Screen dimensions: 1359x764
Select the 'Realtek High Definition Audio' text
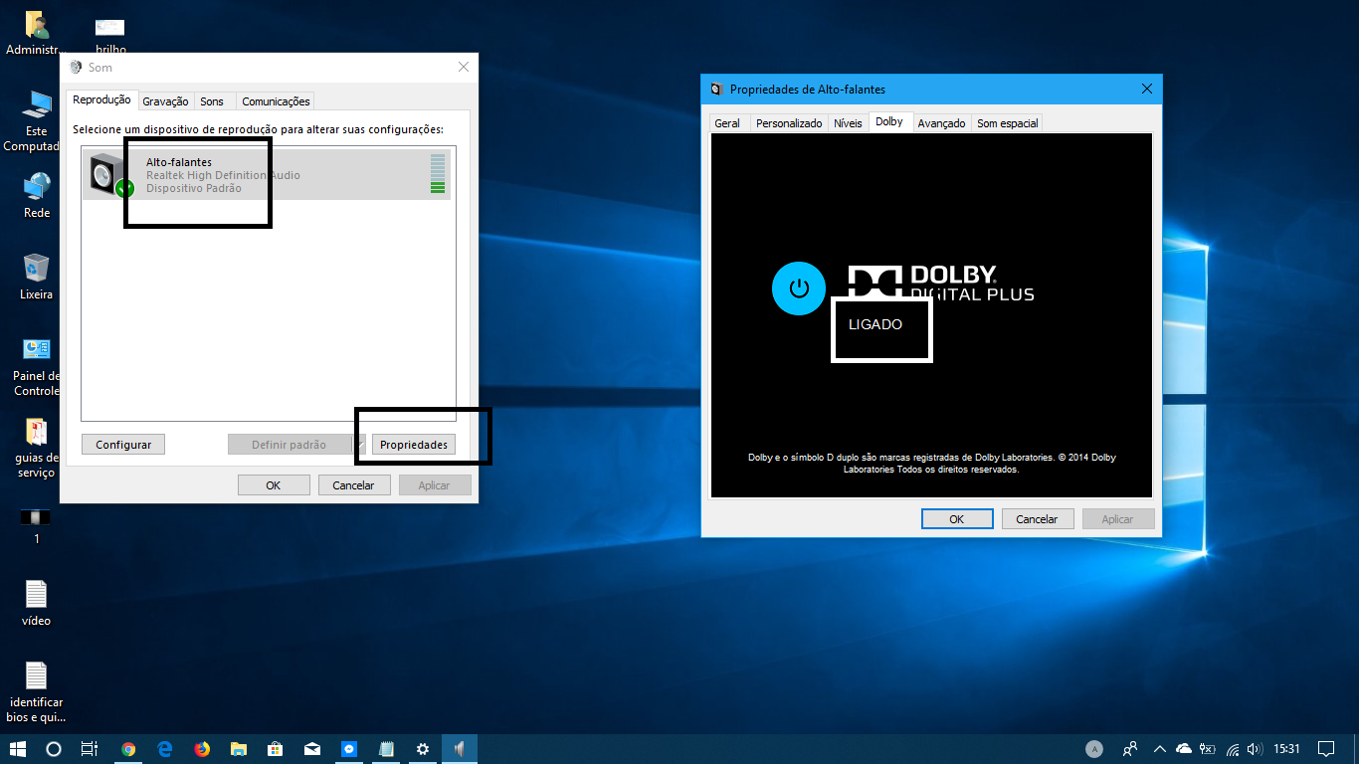[223, 175]
